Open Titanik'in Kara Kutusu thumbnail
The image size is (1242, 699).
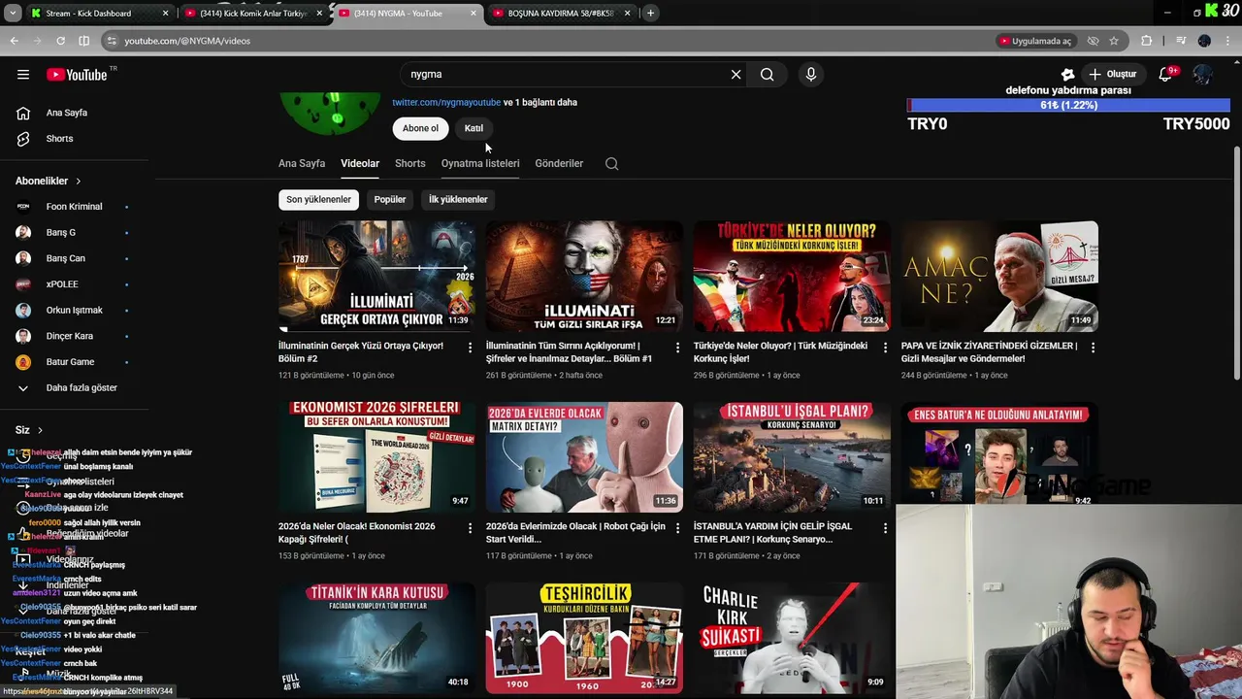click(376, 637)
